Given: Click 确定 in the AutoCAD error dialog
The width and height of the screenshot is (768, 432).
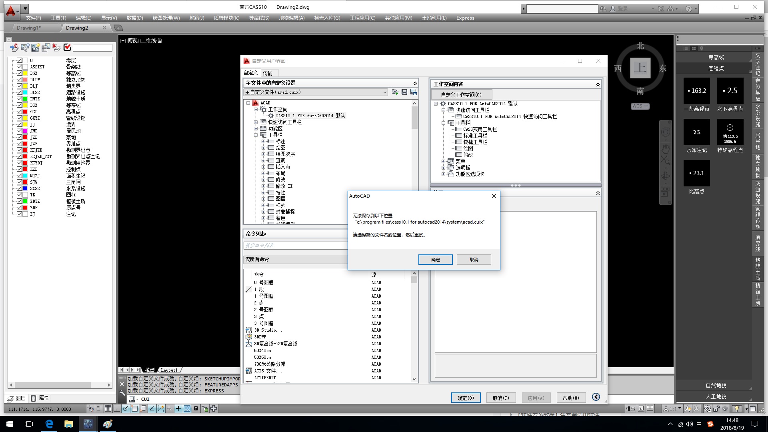Looking at the screenshot, I should tap(435, 260).
